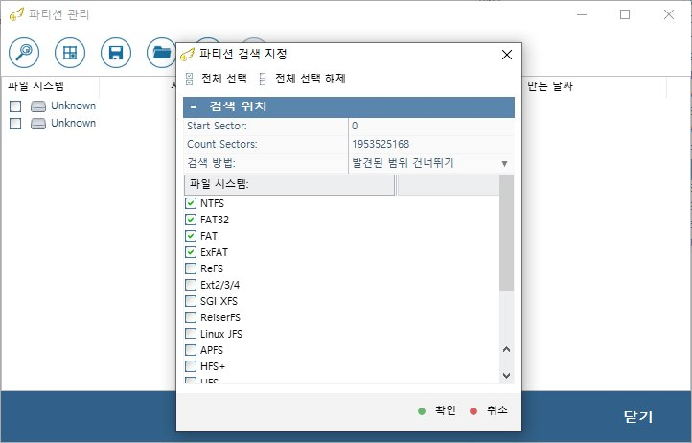
Task: Click the magnifier partition search toolbar icon
Action: pyautogui.click(x=24, y=53)
